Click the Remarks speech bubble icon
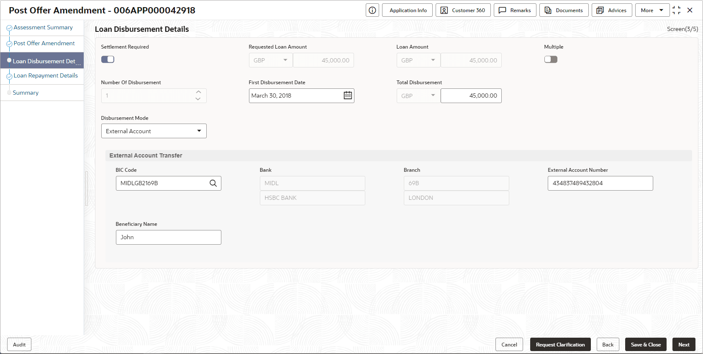 (x=503, y=10)
